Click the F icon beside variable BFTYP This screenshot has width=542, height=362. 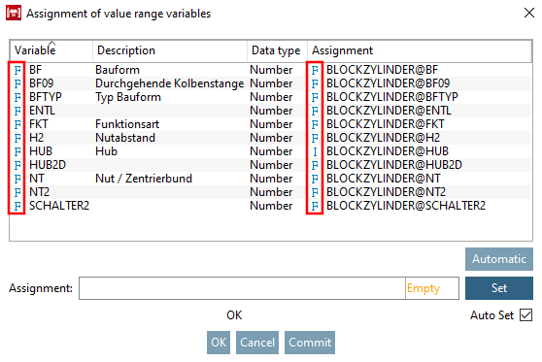(x=17, y=97)
